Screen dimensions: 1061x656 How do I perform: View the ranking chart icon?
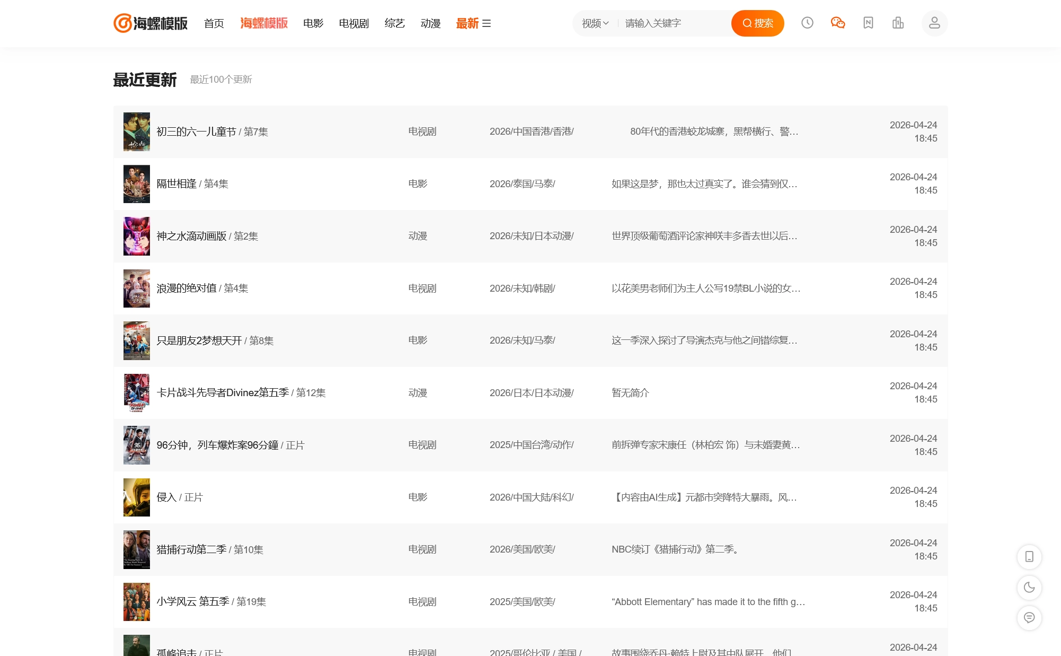(898, 23)
